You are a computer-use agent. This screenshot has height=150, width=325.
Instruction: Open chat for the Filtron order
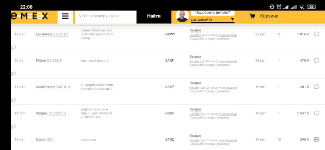[317, 60]
